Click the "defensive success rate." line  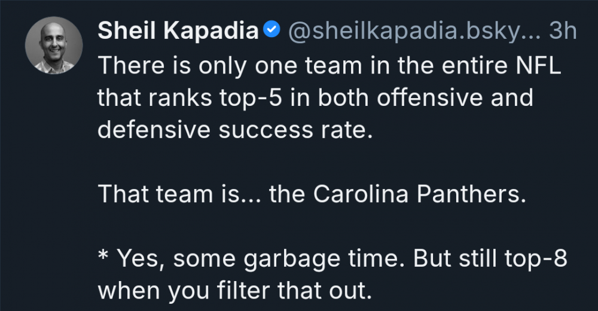pyautogui.click(x=234, y=129)
